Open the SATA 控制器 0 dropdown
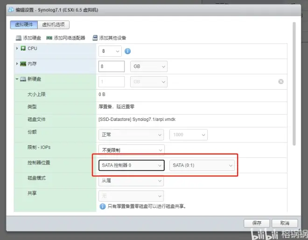Viewport: 308px width, 240px height. click(x=132, y=165)
